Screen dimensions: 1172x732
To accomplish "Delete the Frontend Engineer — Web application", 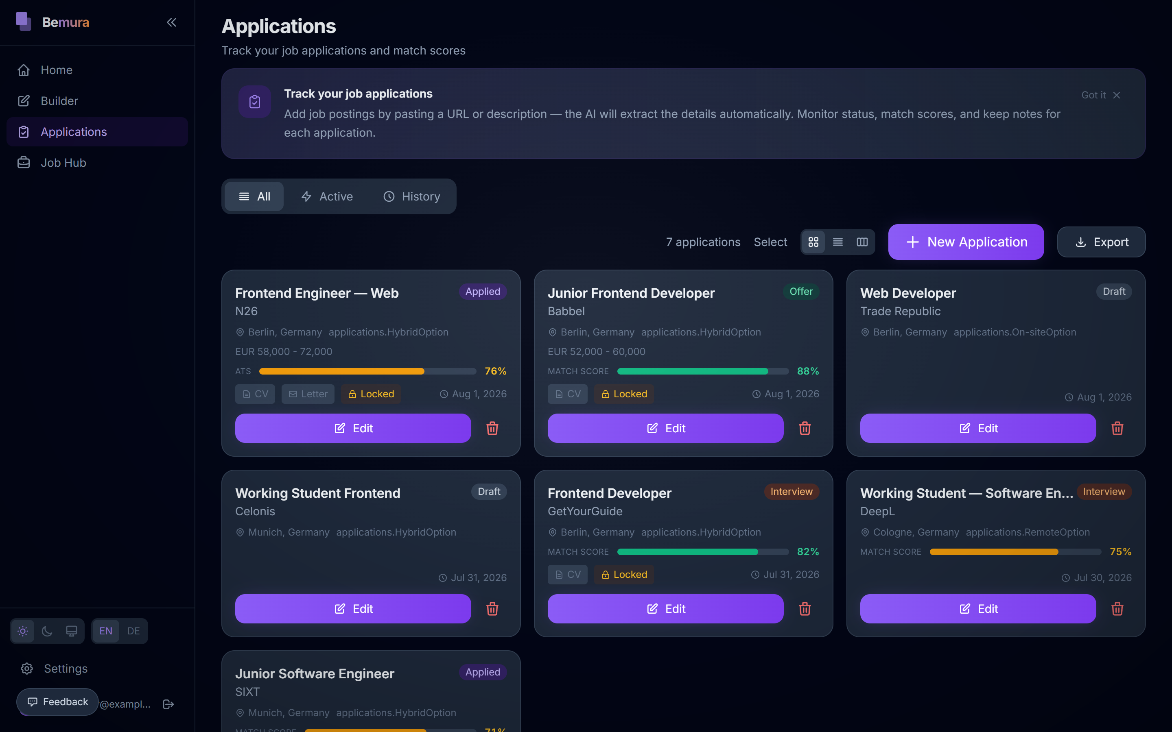I will [492, 429].
